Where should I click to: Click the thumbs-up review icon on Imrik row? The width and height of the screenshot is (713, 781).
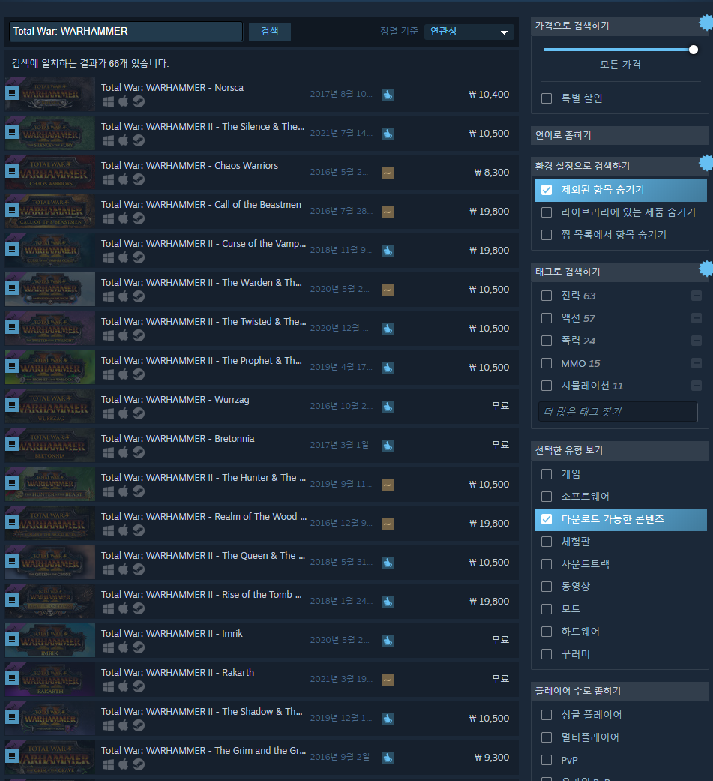pyautogui.click(x=388, y=641)
